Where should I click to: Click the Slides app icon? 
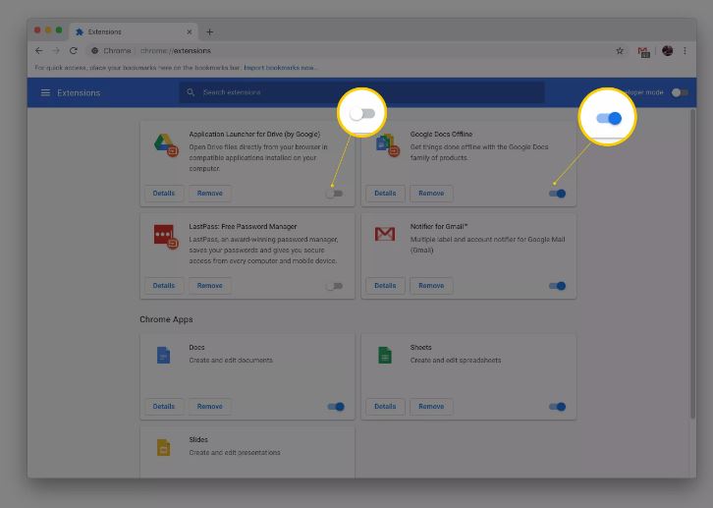[x=163, y=447]
